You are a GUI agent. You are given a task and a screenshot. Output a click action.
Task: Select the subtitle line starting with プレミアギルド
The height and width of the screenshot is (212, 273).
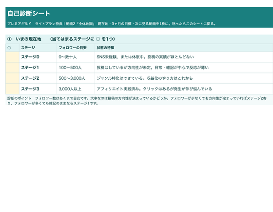112,24
